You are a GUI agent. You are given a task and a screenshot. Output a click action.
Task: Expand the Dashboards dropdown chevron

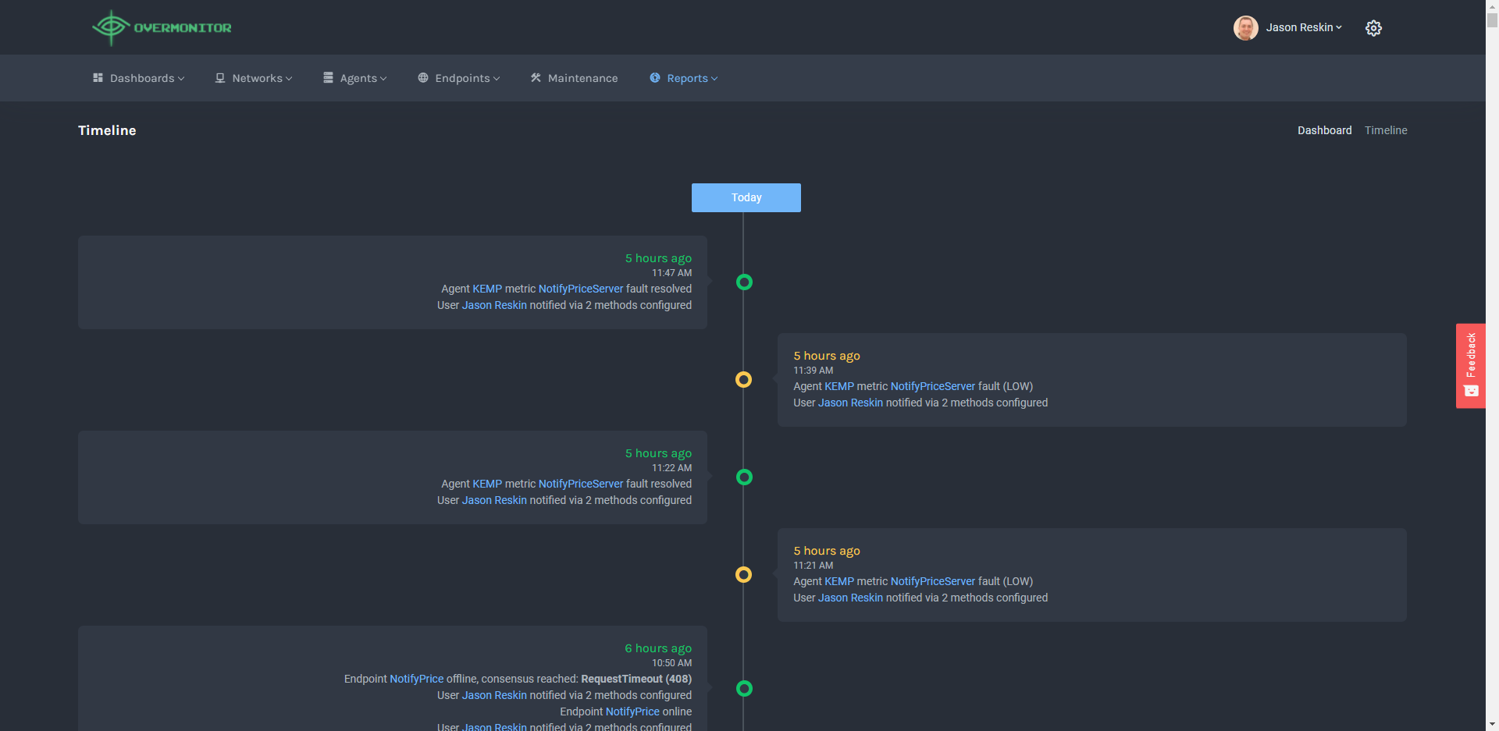(x=181, y=78)
